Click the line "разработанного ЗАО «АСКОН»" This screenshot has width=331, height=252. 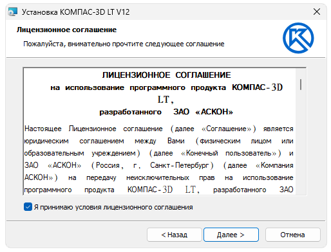coord(166,112)
